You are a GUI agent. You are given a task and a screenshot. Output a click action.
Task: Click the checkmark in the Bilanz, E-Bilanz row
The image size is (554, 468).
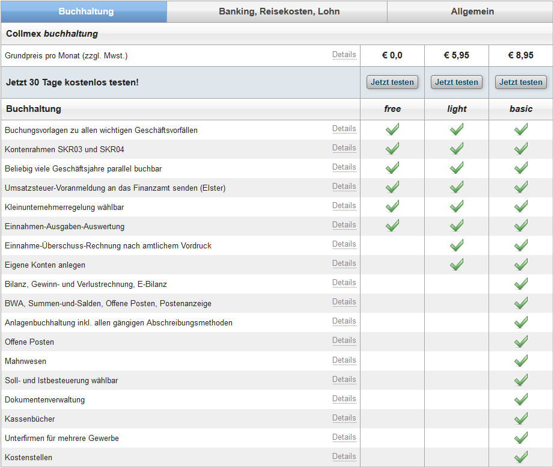click(x=521, y=283)
